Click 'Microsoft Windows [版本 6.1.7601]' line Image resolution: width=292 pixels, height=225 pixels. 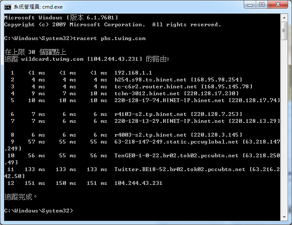pos(61,18)
